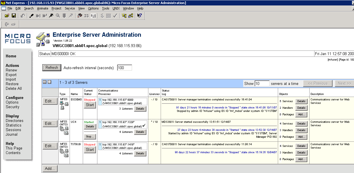
Task: Click the floppy disk save icon
Action: click(x=13, y=15)
